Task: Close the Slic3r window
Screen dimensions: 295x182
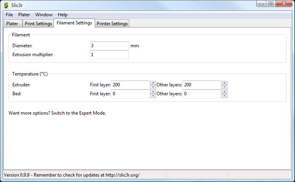Action: pyautogui.click(x=284, y=4)
